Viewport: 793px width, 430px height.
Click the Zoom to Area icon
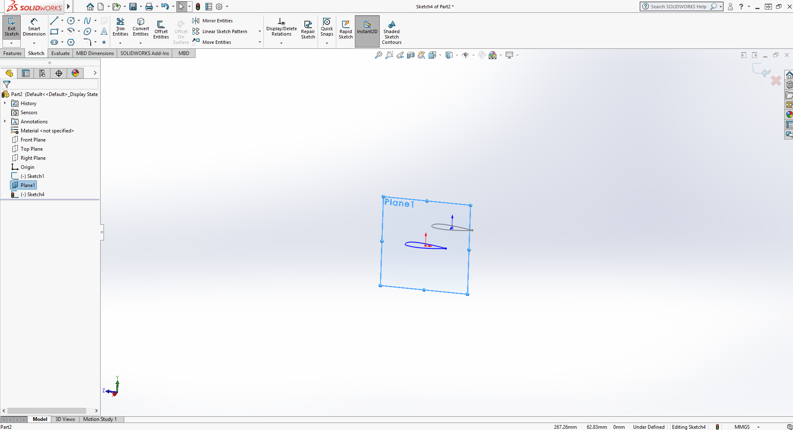(389, 55)
